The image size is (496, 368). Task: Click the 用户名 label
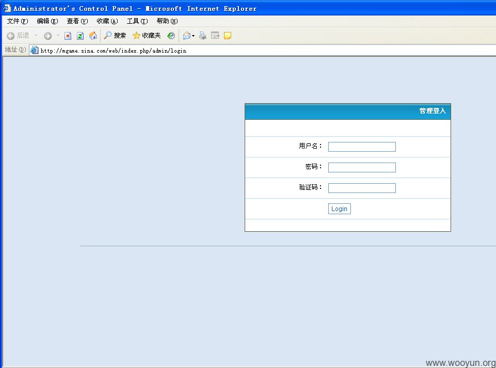310,146
